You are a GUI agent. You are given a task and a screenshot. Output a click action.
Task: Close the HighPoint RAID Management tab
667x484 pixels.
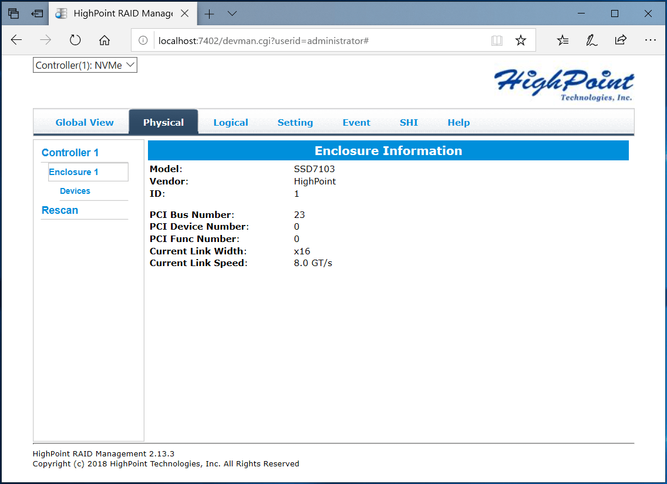(x=184, y=13)
